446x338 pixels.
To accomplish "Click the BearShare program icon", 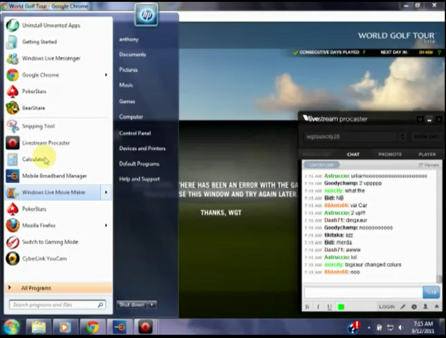I will tap(12, 108).
